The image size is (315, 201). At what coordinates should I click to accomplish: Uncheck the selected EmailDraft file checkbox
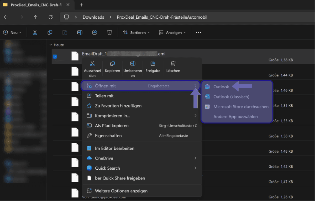click(x=55, y=56)
